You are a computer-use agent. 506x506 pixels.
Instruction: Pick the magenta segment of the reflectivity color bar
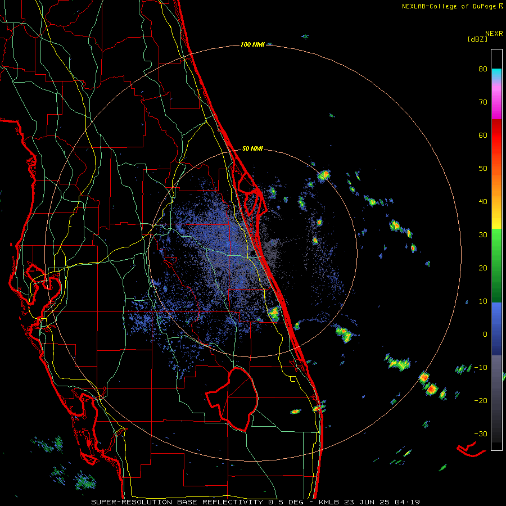pyautogui.click(x=496, y=103)
